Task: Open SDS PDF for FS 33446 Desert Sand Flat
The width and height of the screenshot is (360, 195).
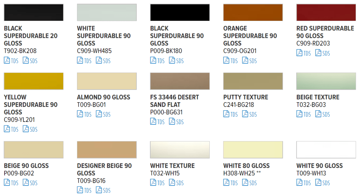Action: click(x=176, y=122)
